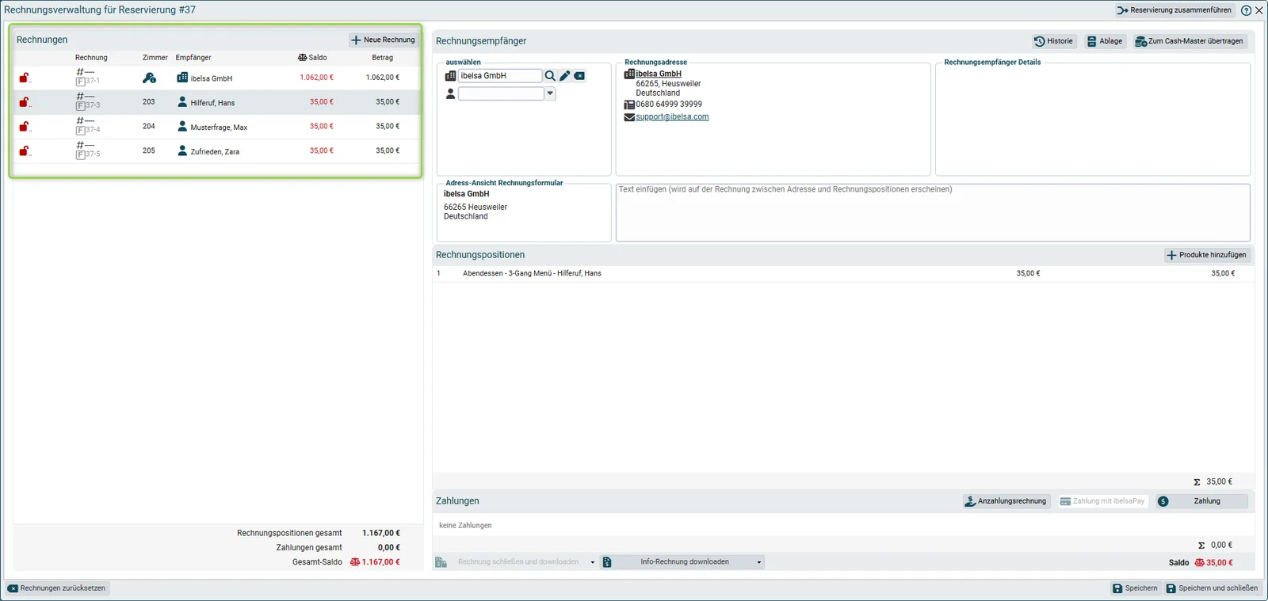This screenshot has width=1268, height=601.
Task: Click the red unlock icon in Musterfrage, Max row
Action: (24, 127)
